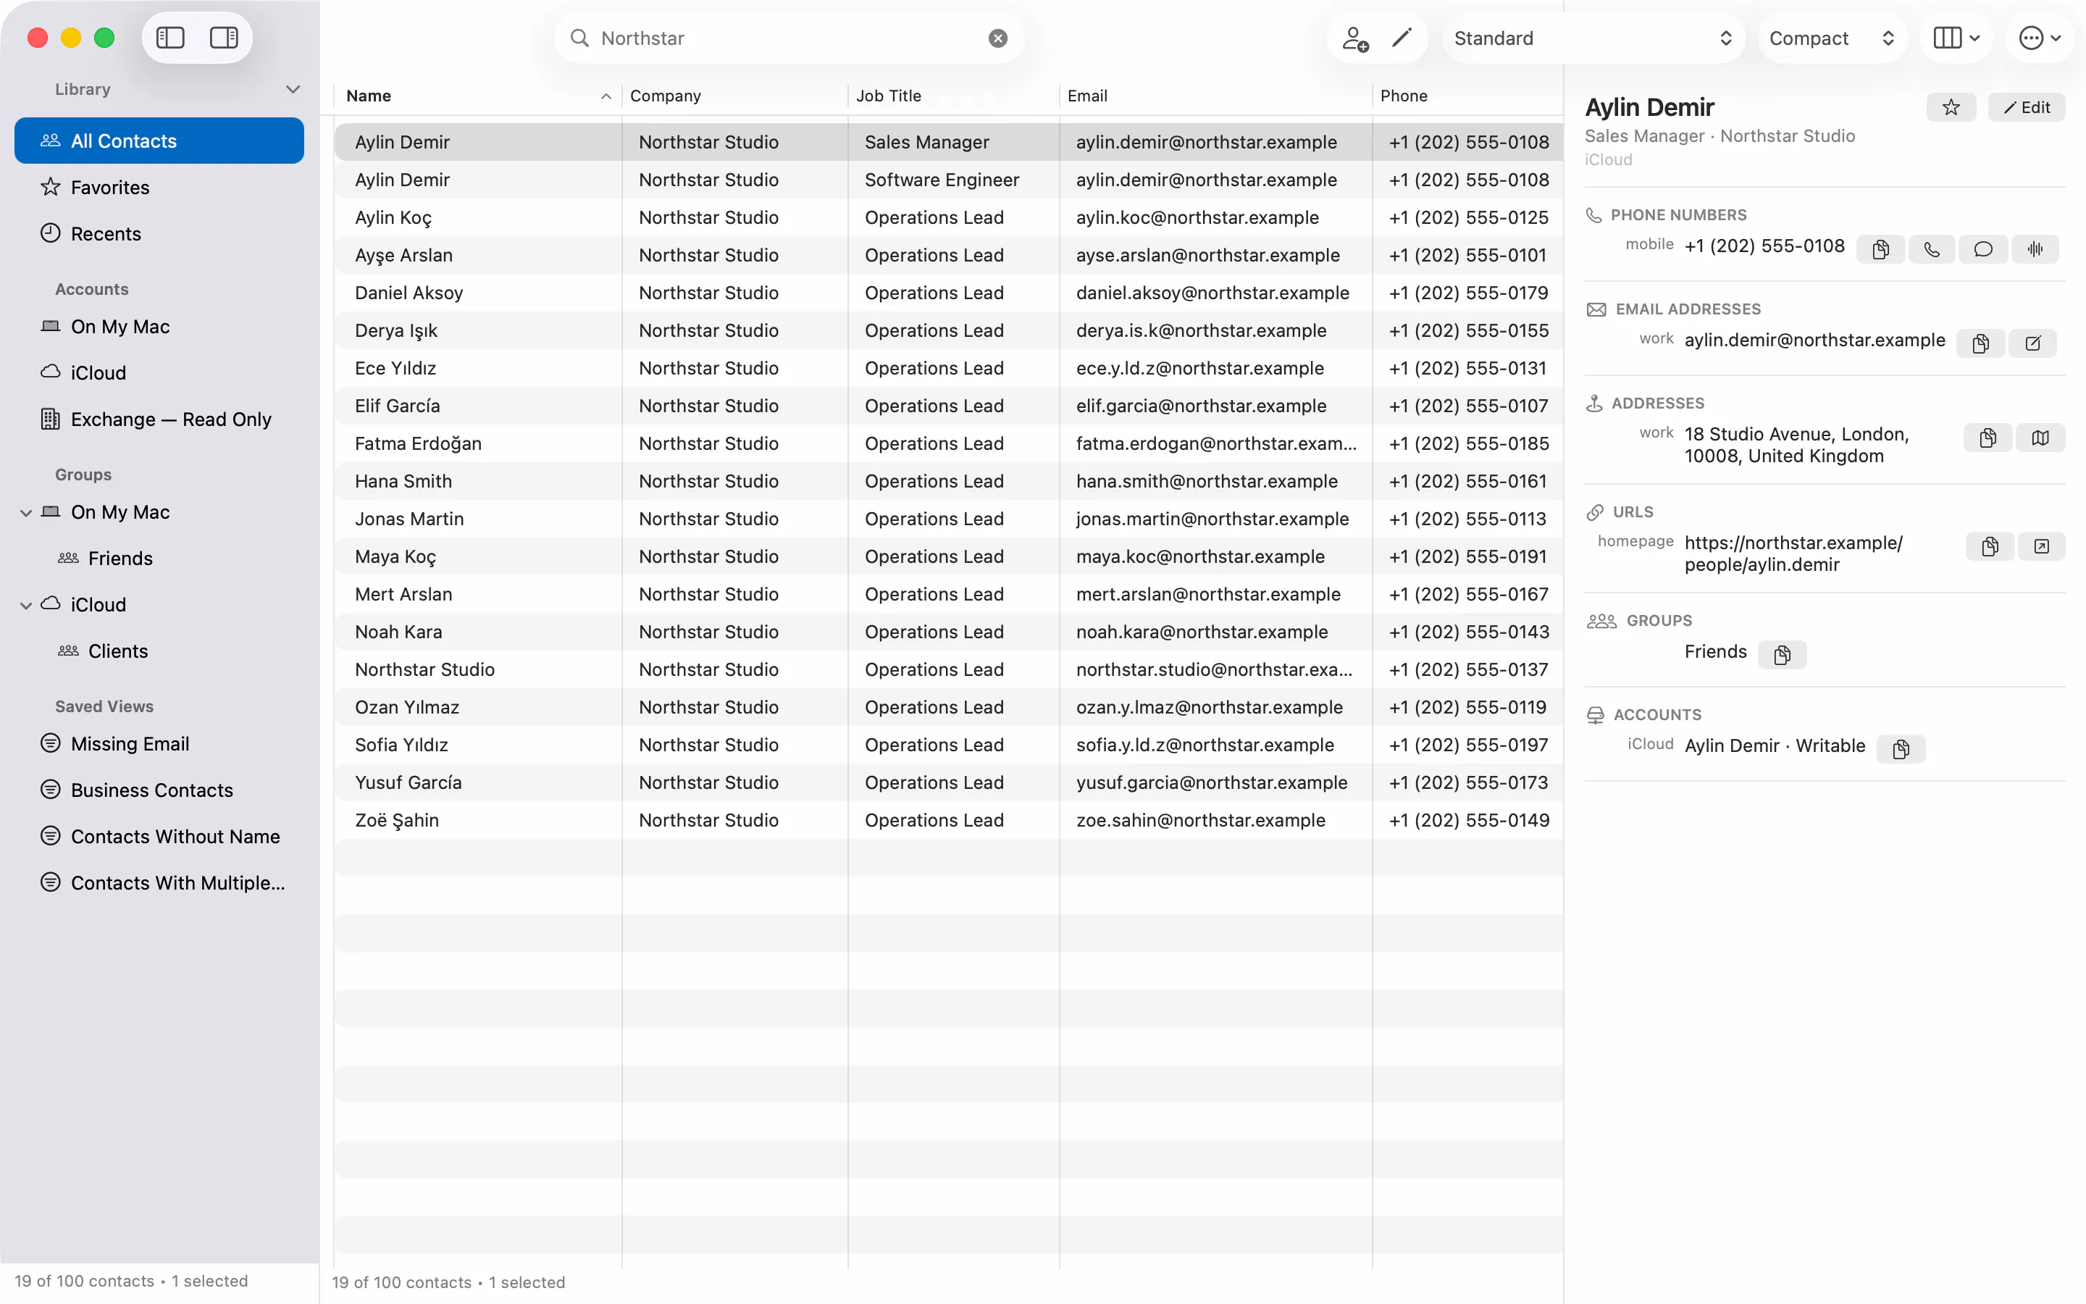This screenshot has width=2086, height=1304.
Task: Copy the work street address
Action: click(x=1987, y=438)
